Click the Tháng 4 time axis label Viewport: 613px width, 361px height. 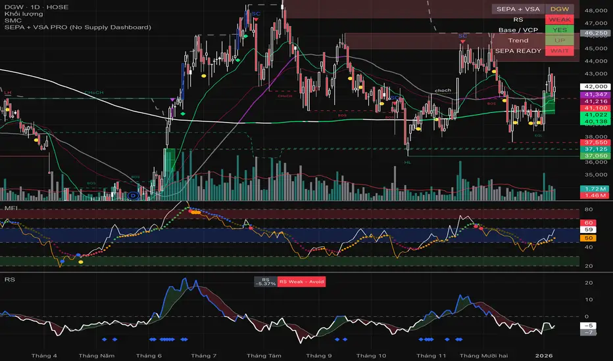[x=44, y=356]
